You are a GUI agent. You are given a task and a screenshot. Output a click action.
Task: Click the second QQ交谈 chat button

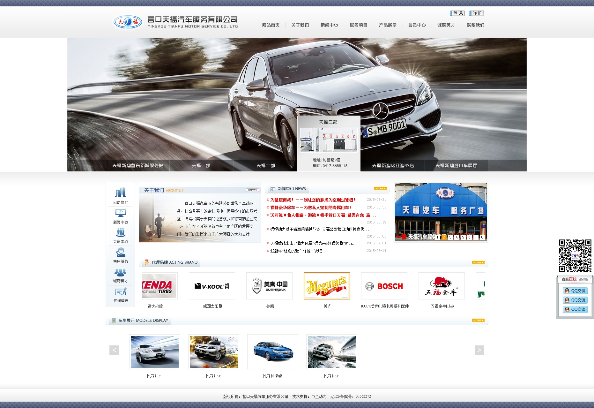click(575, 300)
